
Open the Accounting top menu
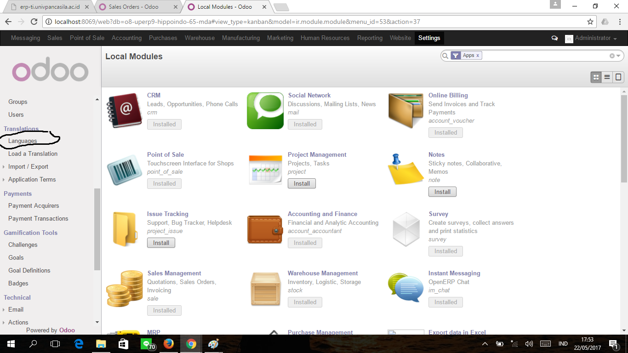click(126, 38)
